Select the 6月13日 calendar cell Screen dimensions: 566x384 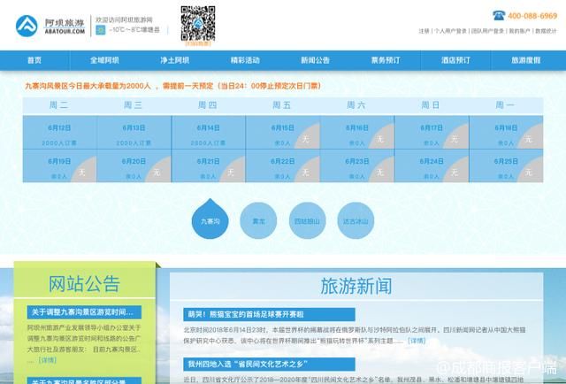(x=134, y=132)
